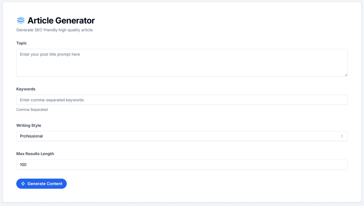Click the up-down chevron in Writing Style
The image size is (364, 206).
point(341,136)
